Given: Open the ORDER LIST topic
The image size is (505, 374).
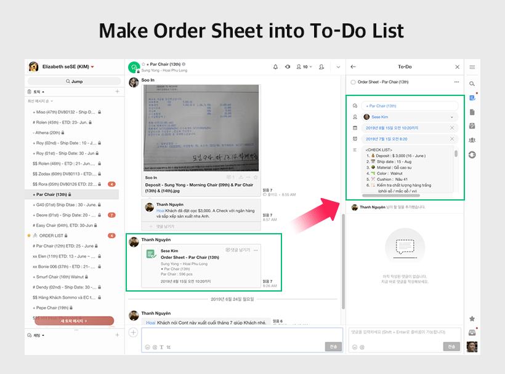Looking at the screenshot, I should click(x=52, y=236).
